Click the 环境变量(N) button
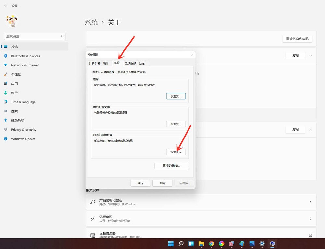The width and height of the screenshot is (325, 249). click(171, 166)
